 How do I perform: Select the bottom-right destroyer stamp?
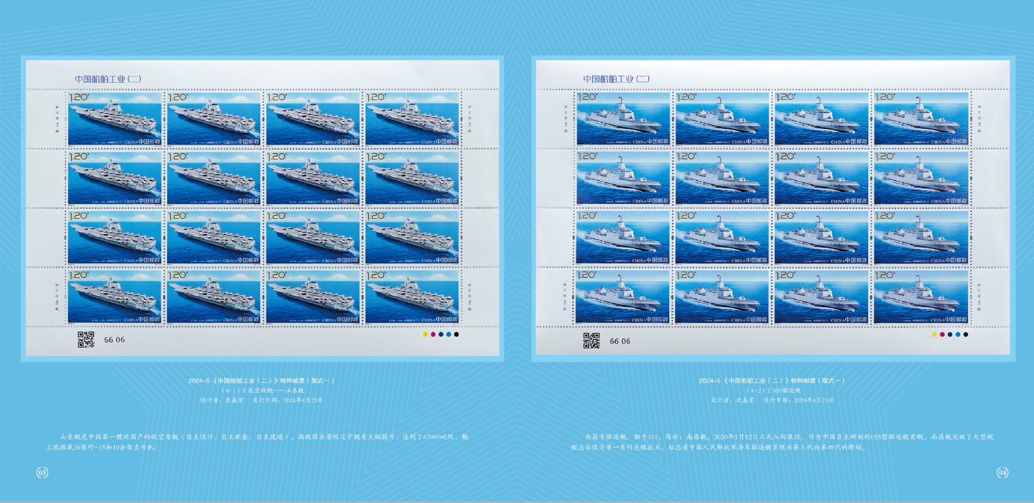tap(921, 296)
